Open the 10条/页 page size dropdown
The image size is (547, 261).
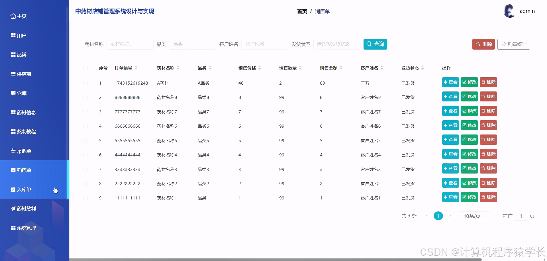474,216
